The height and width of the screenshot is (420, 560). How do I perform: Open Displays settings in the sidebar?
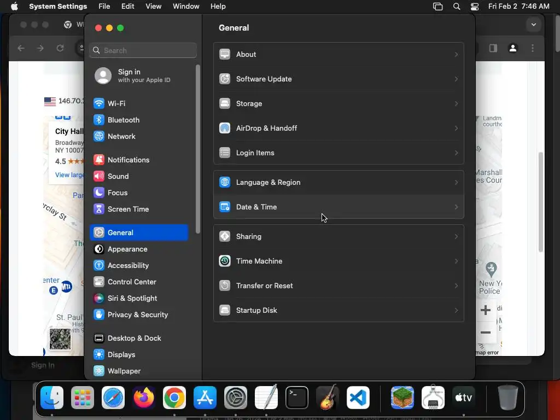point(139,355)
